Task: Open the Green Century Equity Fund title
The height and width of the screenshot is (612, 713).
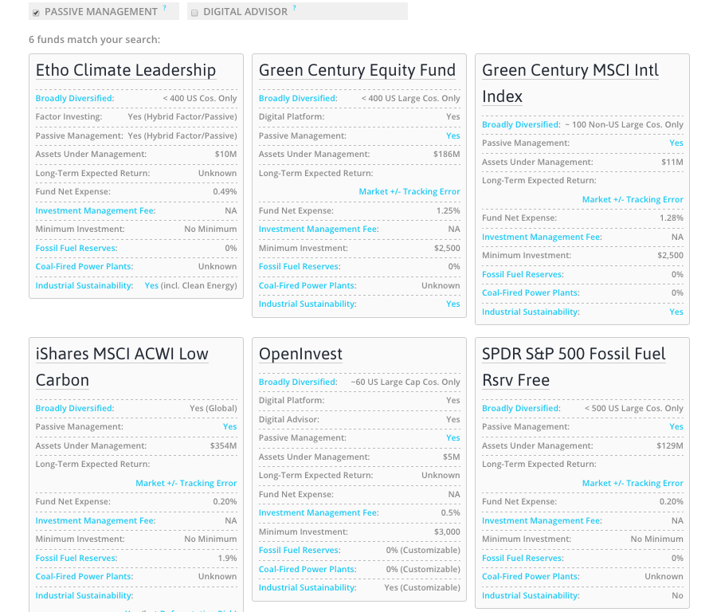Action: [358, 70]
